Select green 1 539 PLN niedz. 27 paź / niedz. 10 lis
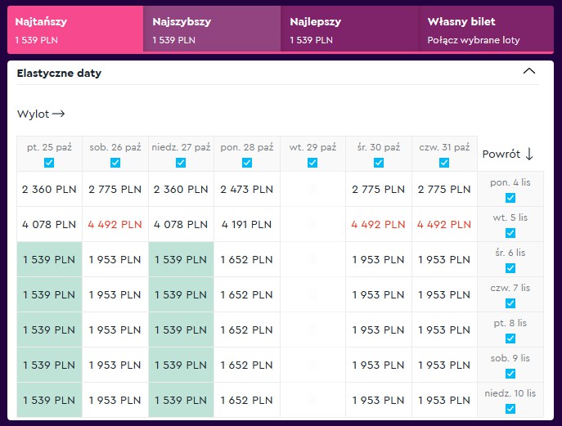 [x=181, y=400]
